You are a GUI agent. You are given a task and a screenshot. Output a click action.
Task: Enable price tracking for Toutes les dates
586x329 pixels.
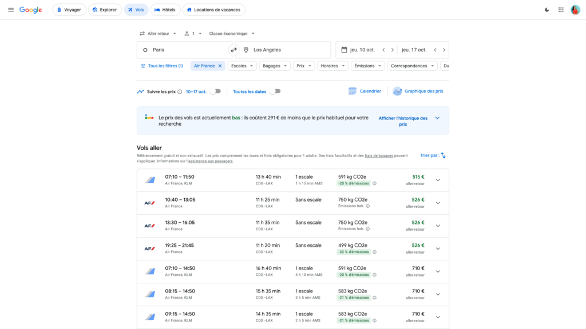(275, 91)
